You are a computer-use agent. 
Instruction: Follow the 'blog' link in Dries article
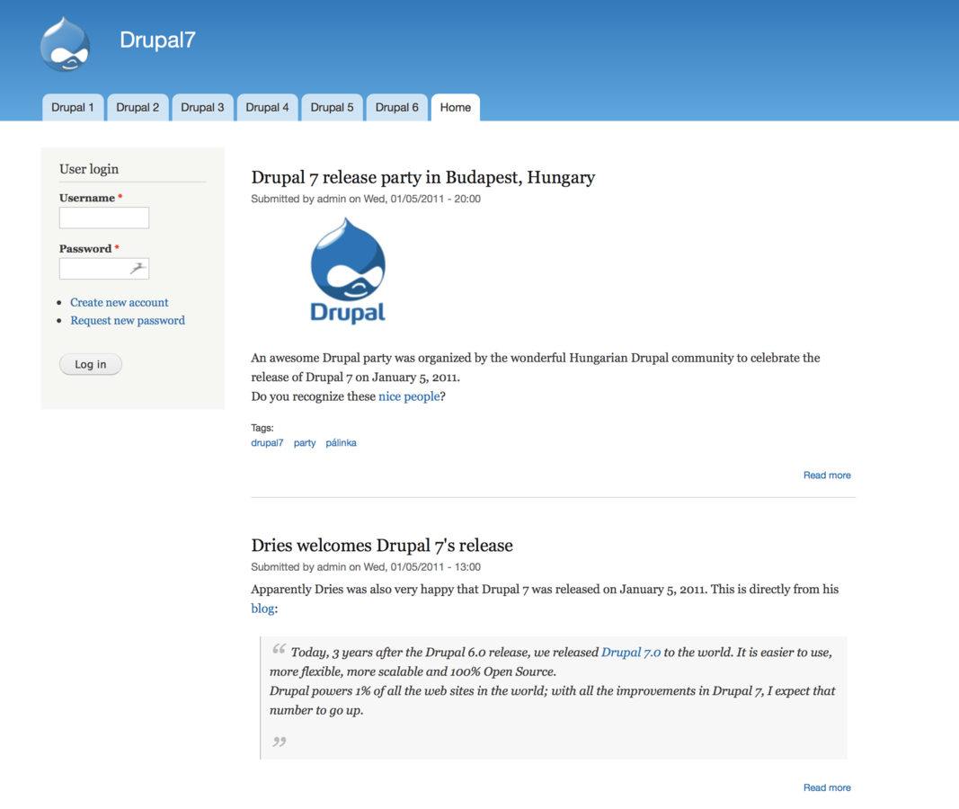pyautogui.click(x=262, y=609)
